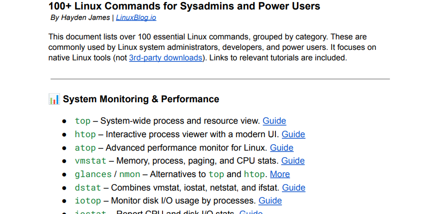Image resolution: width=434 pixels, height=214 pixels.
Task: Open the htop Guide link
Action: pyautogui.click(x=293, y=134)
